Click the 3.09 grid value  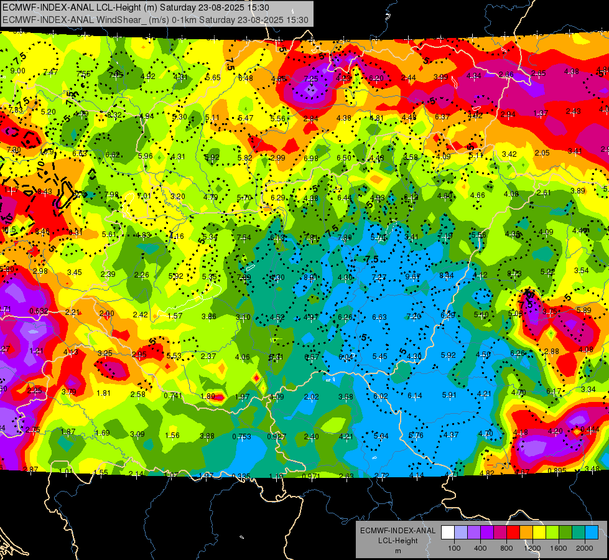[137, 434]
